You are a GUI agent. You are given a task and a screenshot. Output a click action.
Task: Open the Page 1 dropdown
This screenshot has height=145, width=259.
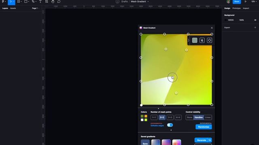pyautogui.click(x=35, y=8)
